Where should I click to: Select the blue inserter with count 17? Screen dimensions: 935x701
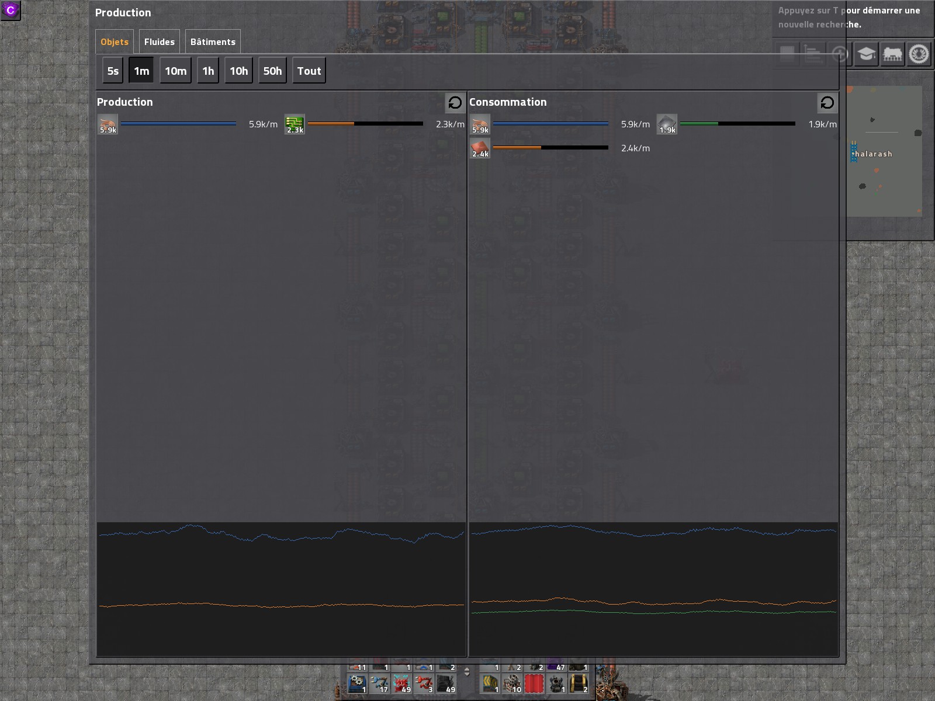(379, 683)
